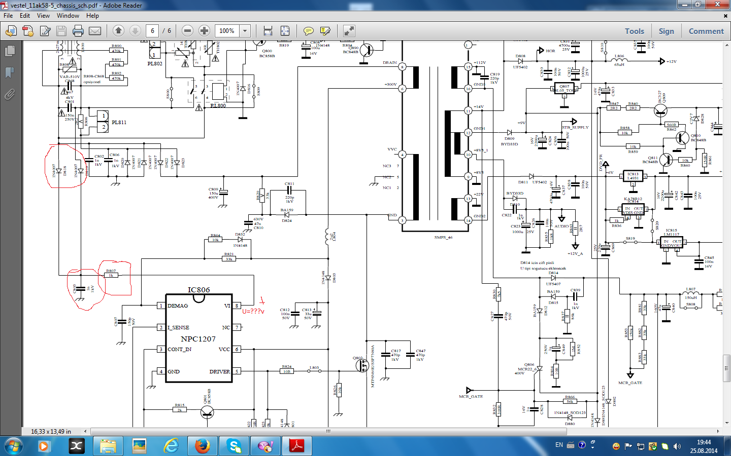Zoom in using the plus button
This screenshot has height=456, width=731.
click(204, 31)
